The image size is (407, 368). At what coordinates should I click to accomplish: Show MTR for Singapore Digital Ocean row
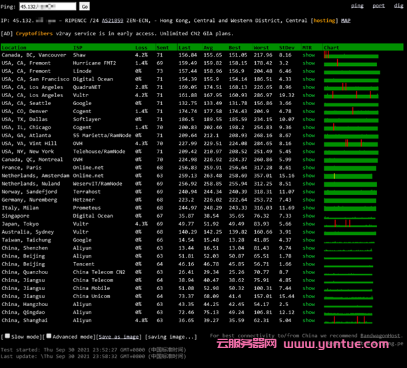(x=308, y=216)
